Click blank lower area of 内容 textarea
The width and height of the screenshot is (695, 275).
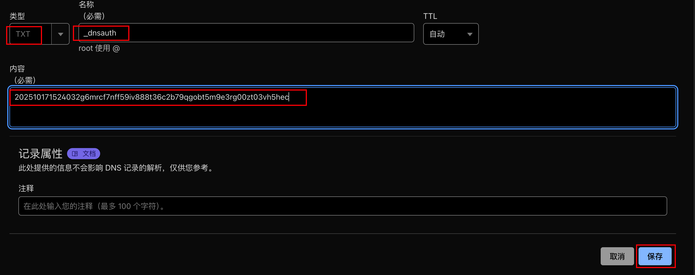tap(342, 117)
